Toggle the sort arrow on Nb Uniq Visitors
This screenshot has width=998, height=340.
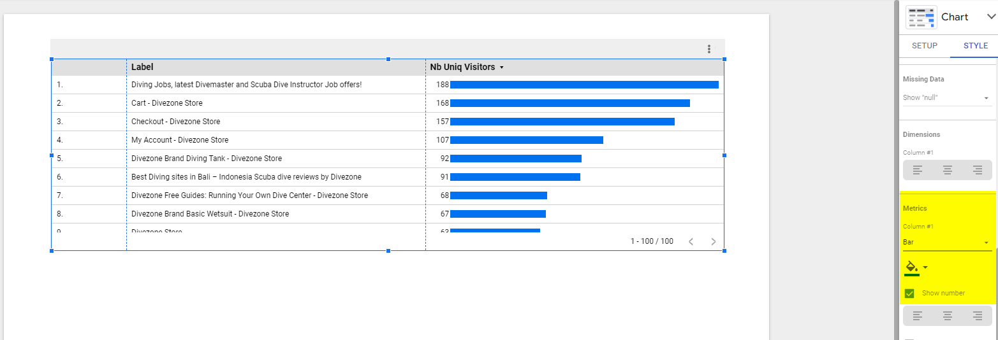[502, 67]
